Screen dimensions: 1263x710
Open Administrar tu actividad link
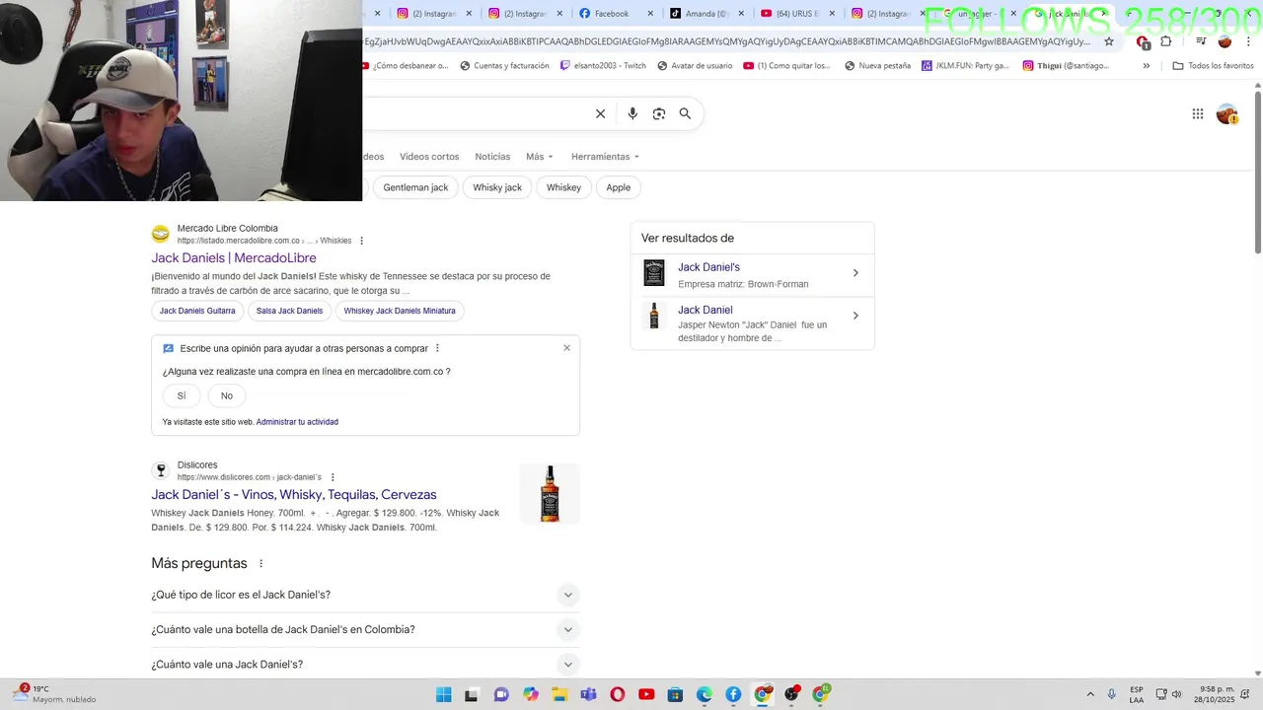click(297, 422)
